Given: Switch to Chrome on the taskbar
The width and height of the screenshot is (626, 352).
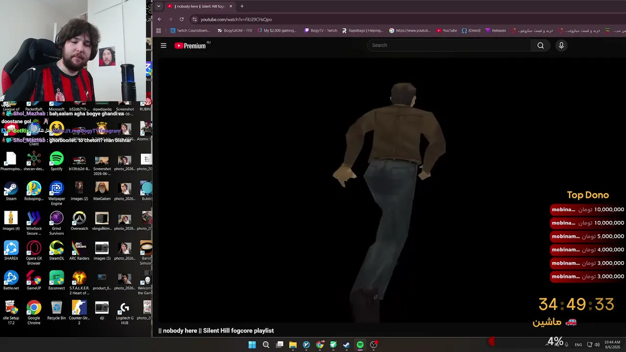Looking at the screenshot, I should 319,345.
